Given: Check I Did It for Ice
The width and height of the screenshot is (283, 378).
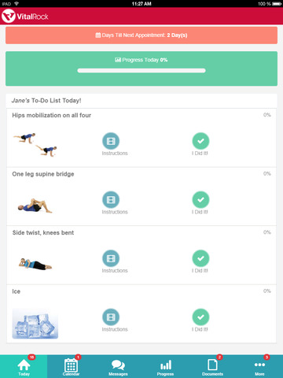Looking at the screenshot, I should coord(200,317).
